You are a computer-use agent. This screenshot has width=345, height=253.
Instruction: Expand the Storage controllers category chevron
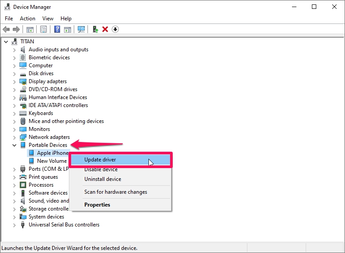tap(14, 209)
